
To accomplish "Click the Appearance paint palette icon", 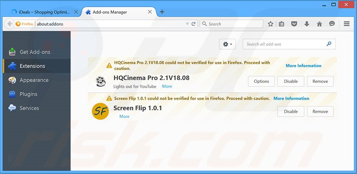I will tap(12, 80).
